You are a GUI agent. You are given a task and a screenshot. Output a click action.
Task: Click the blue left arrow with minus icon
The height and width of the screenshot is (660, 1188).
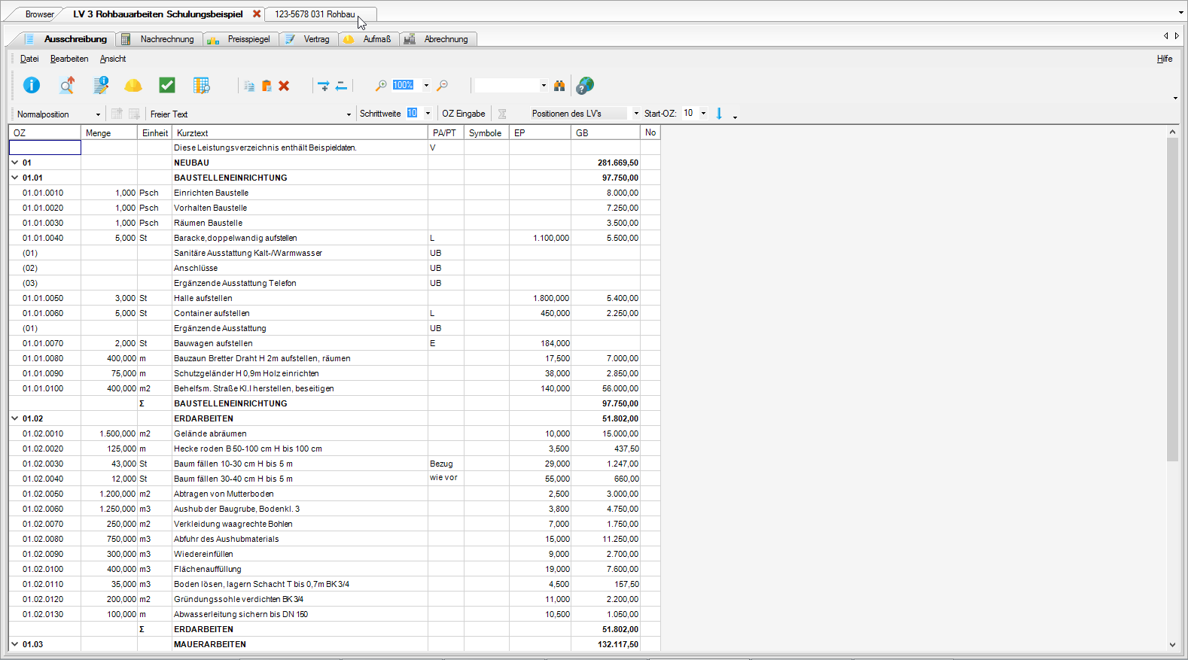click(341, 87)
